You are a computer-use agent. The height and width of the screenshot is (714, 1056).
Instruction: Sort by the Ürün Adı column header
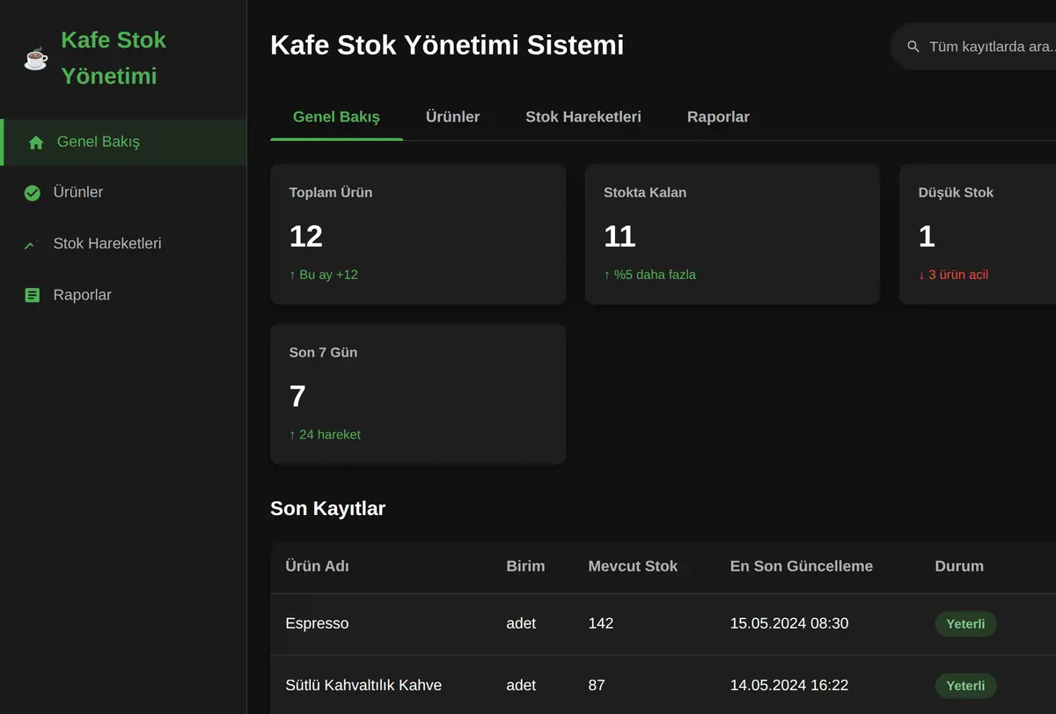317,566
